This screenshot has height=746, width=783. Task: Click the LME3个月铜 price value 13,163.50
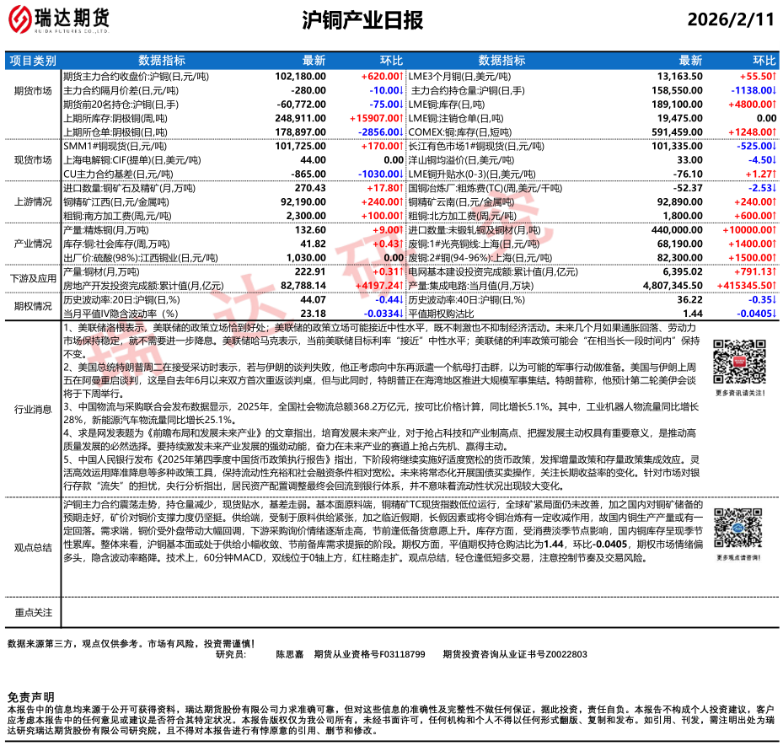coord(679,76)
